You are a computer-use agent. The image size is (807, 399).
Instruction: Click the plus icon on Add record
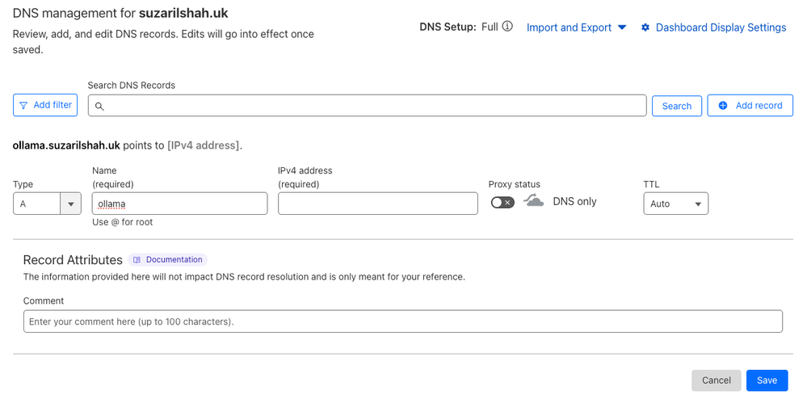coord(723,106)
